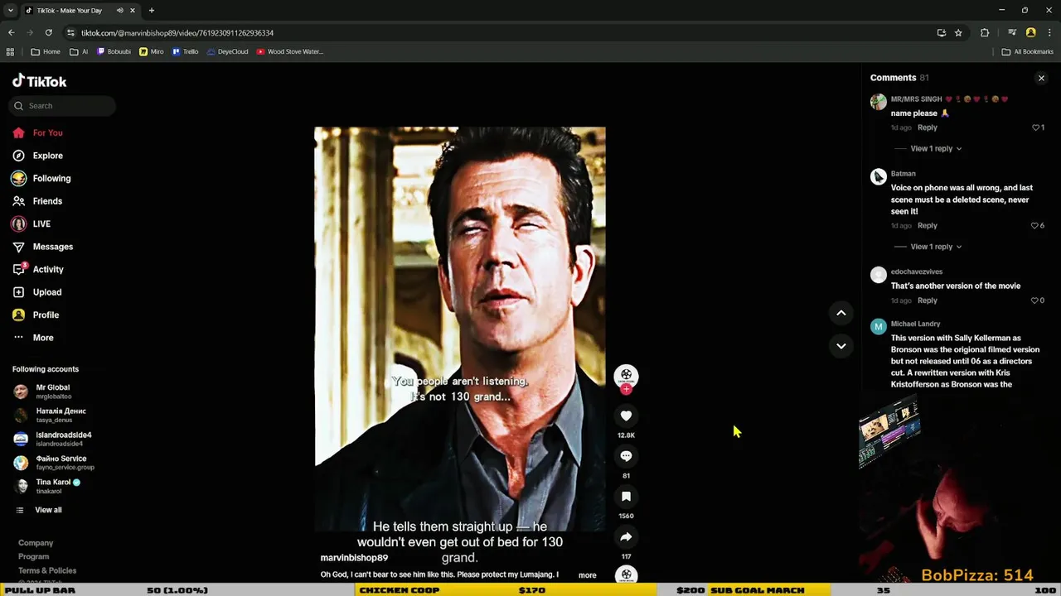1061x596 pixels.
Task: Expand video description with more
Action: point(587,575)
